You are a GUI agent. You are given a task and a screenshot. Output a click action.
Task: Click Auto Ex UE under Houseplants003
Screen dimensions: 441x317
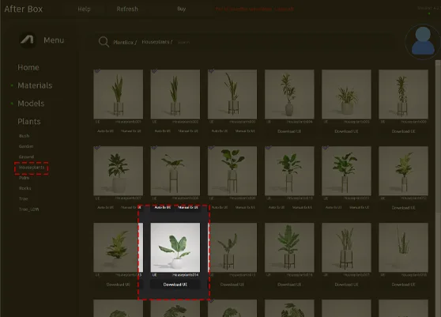220,131
